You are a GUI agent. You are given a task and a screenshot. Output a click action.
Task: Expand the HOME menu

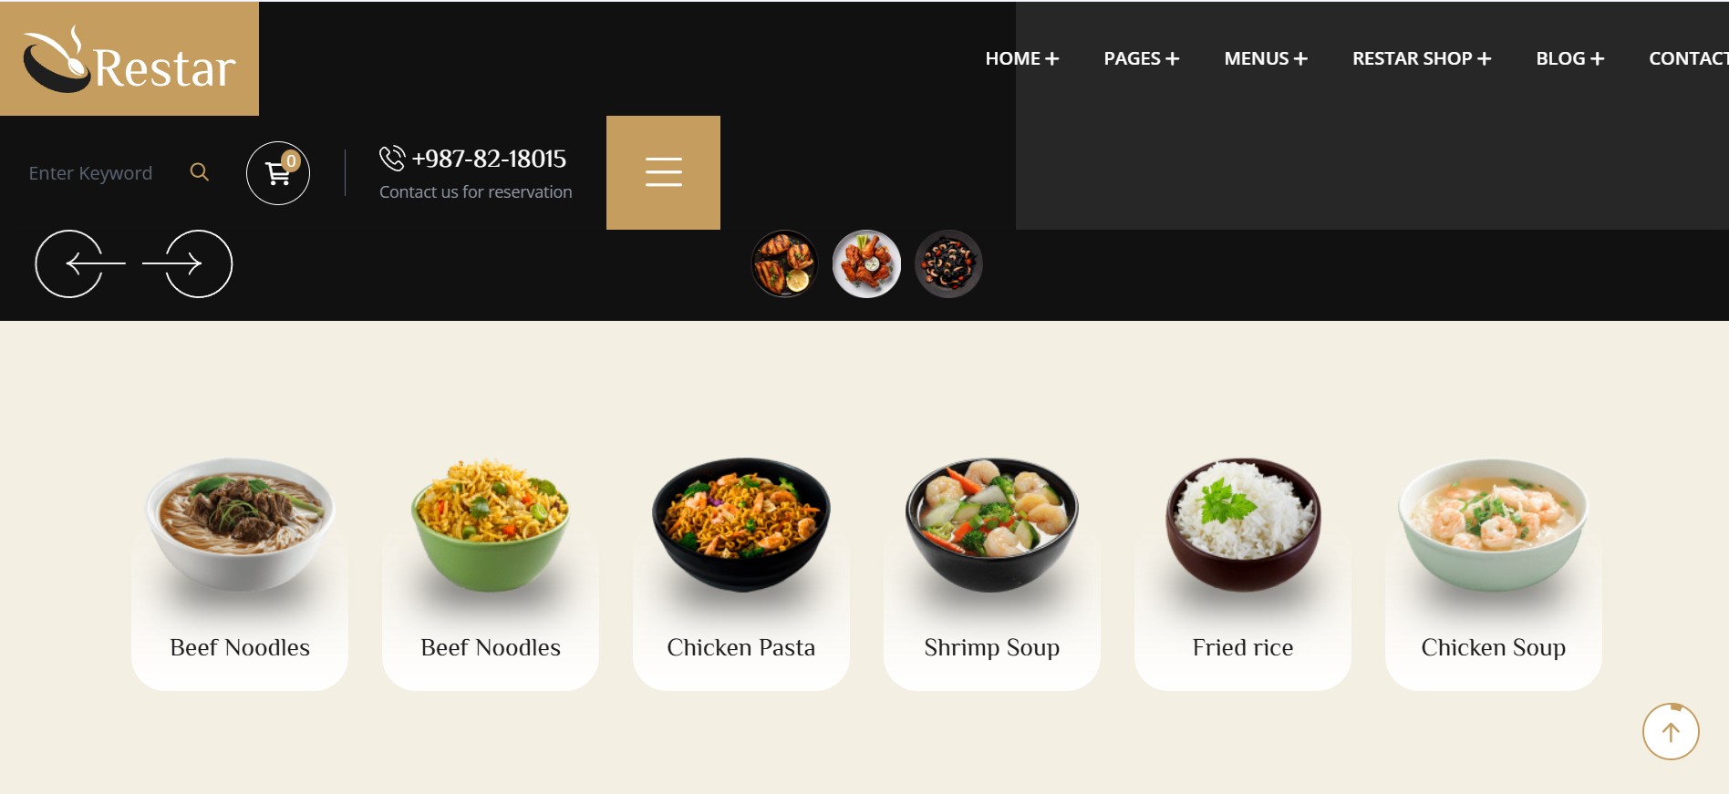point(1022,58)
